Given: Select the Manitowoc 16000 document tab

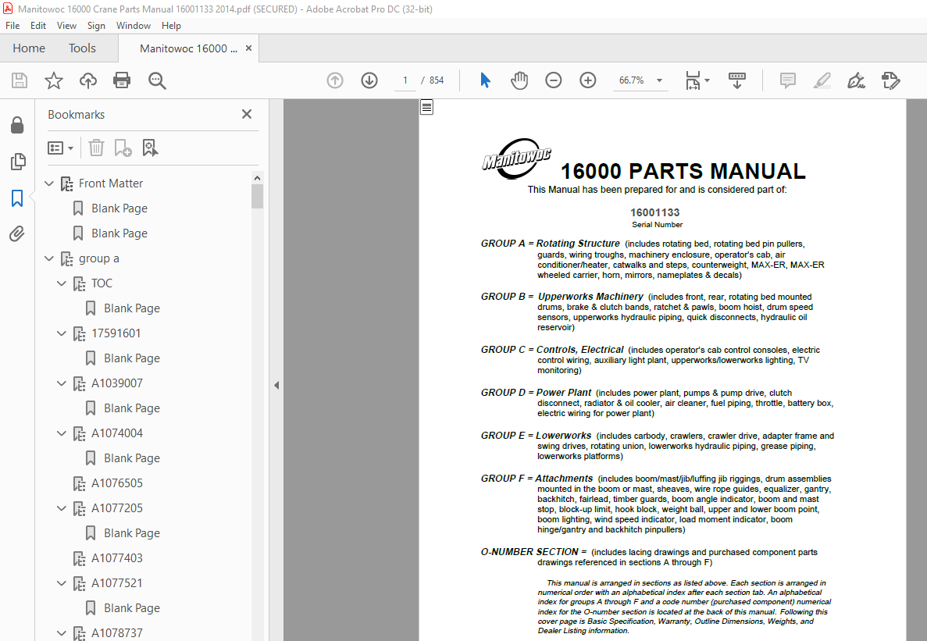Looking at the screenshot, I should tap(188, 48).
